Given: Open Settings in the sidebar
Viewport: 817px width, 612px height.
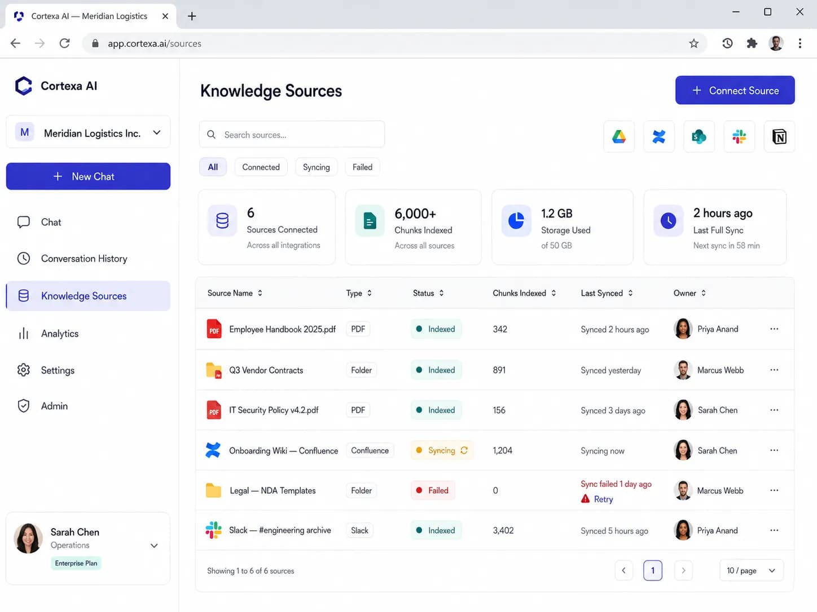Looking at the screenshot, I should [x=88, y=370].
